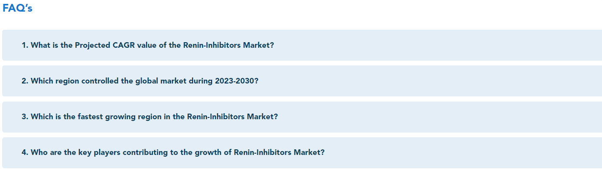Viewport: 602px width, 170px height.
Task: Open FAQ item number 4
Action: click(302, 152)
